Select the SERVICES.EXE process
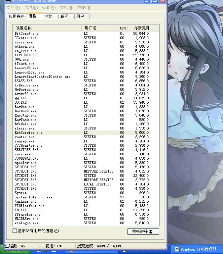This screenshot has height=254, width=223. tap(82, 150)
